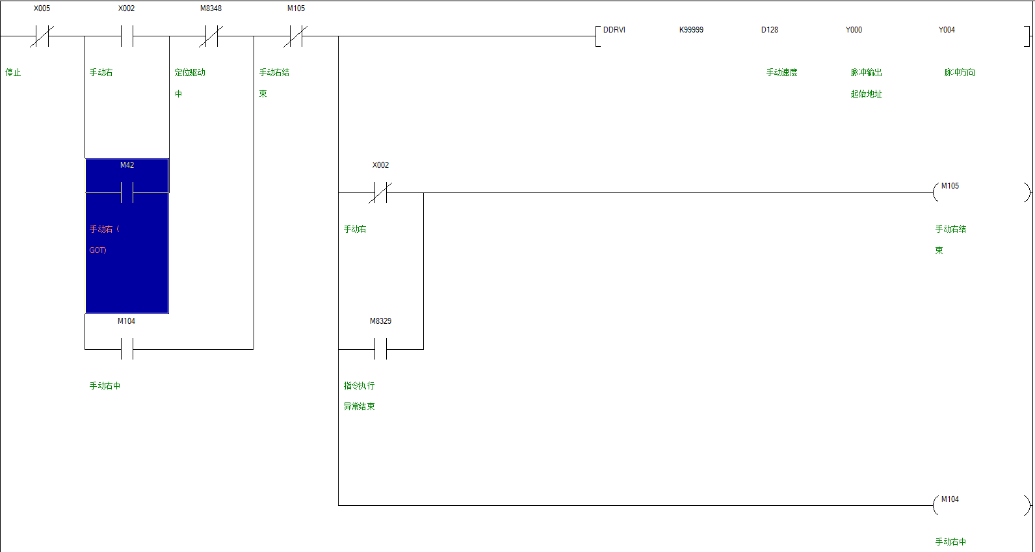Select the M105 output coil
Viewport: 1035px width, 552px height.
pos(981,192)
